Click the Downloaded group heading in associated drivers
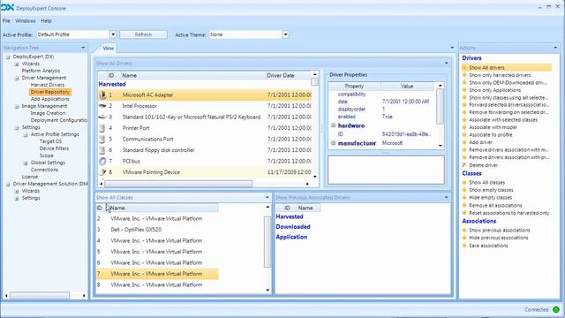Image resolution: width=565 pixels, height=318 pixels. [x=293, y=227]
